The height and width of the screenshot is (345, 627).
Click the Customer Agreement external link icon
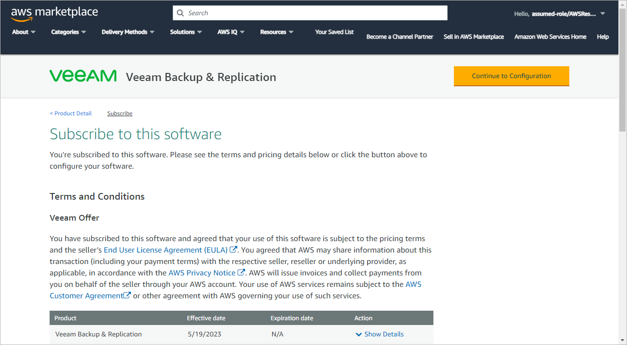coord(127,295)
